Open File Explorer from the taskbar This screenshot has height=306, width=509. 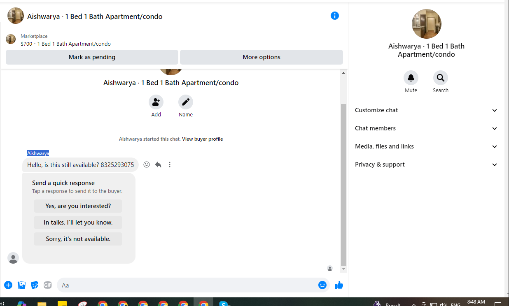[x=42, y=304]
